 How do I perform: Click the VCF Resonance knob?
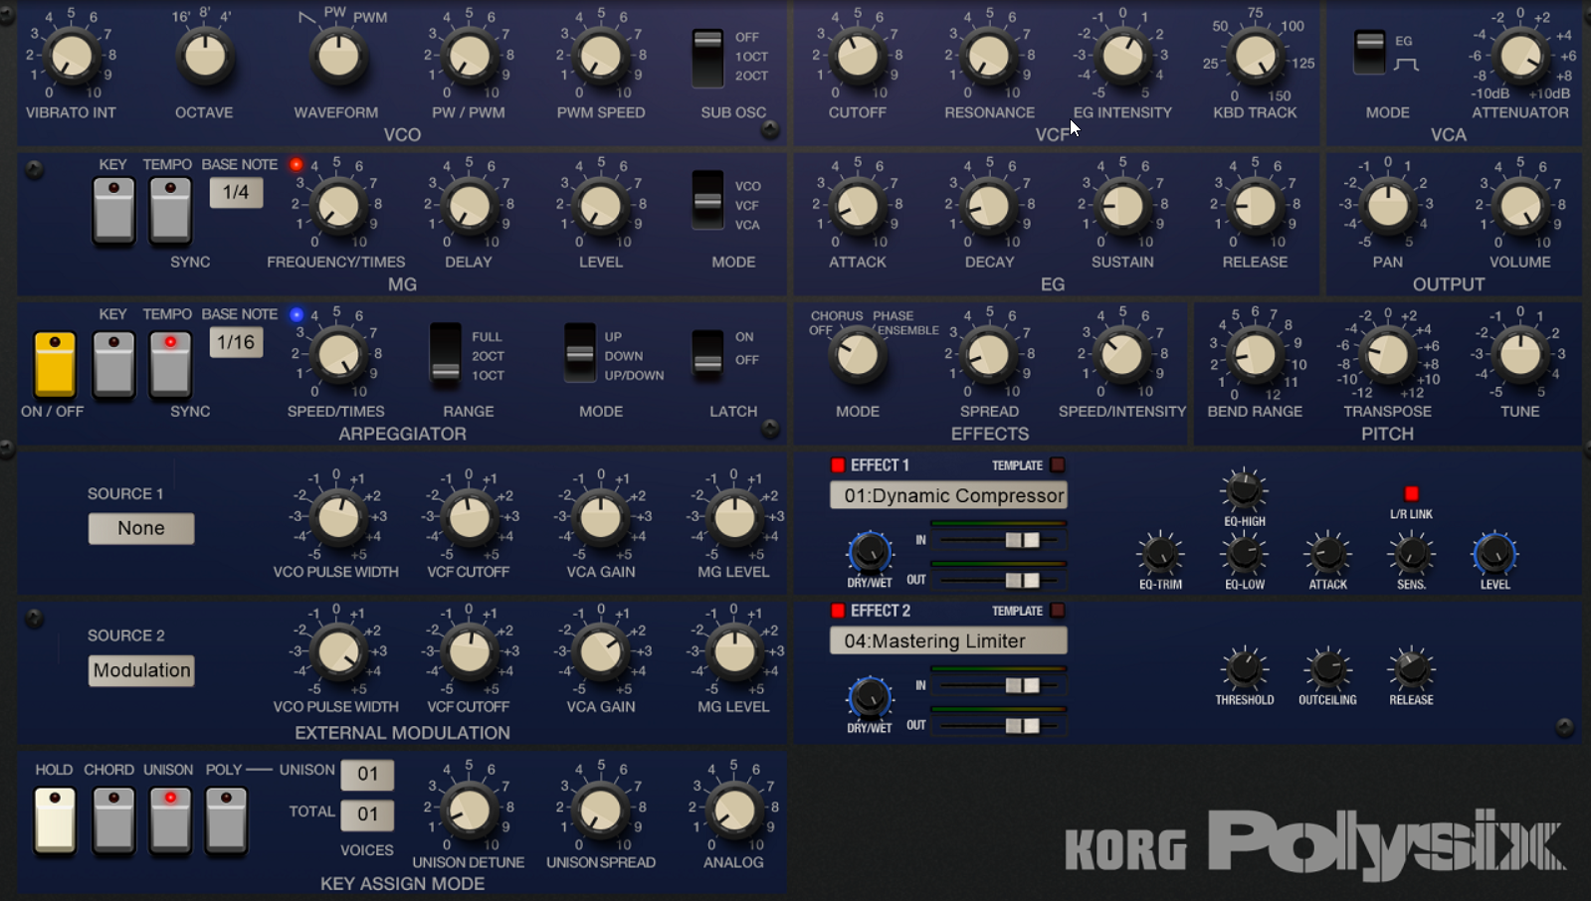point(990,57)
